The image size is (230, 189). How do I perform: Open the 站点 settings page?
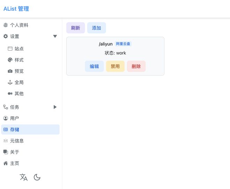(19, 49)
